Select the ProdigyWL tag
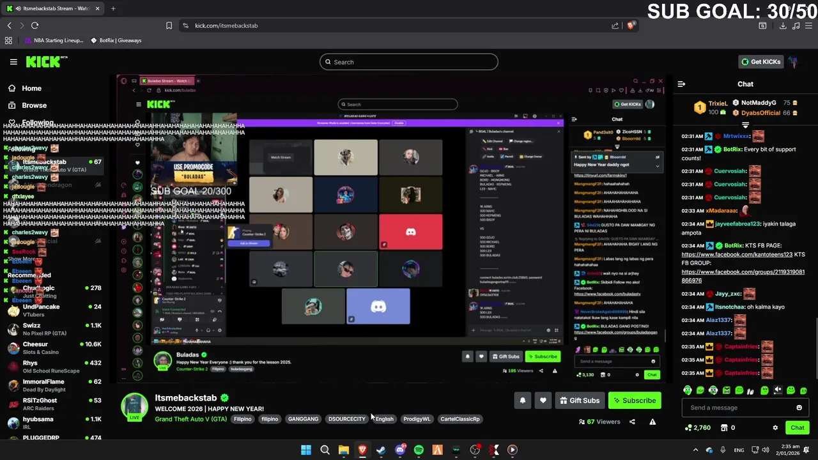This screenshot has width=818, height=460. [x=417, y=419]
